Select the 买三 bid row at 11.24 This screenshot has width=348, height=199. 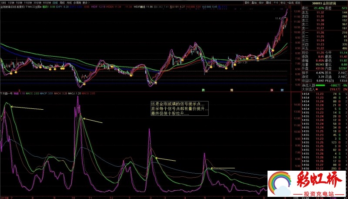[x=325, y=40]
